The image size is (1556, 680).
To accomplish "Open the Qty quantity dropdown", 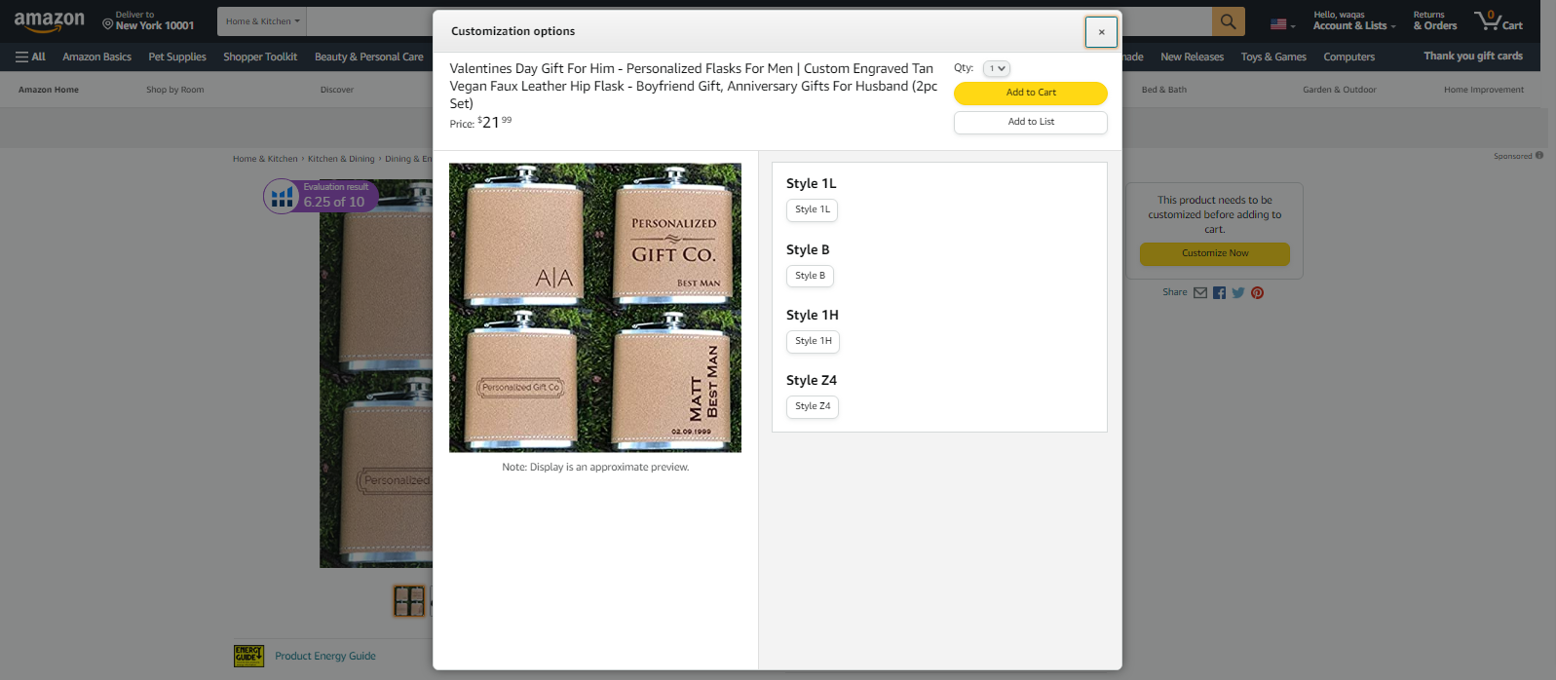I will pyautogui.click(x=997, y=68).
